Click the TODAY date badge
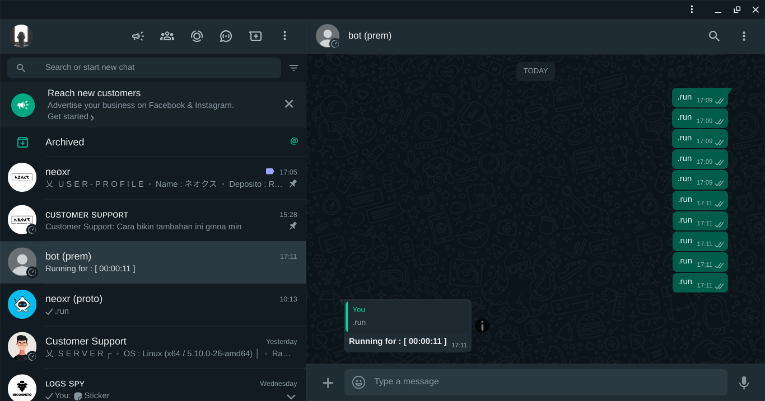765x401 pixels. tap(535, 71)
